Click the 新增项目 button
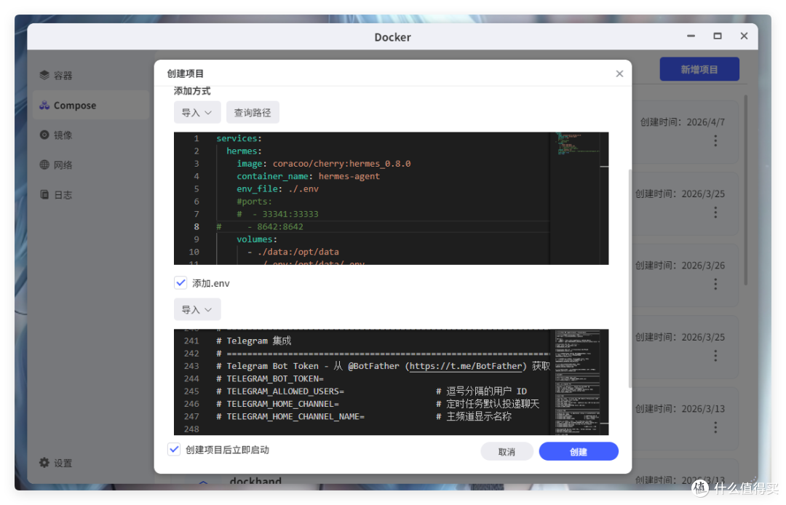The height and width of the screenshot is (505, 786). point(699,69)
